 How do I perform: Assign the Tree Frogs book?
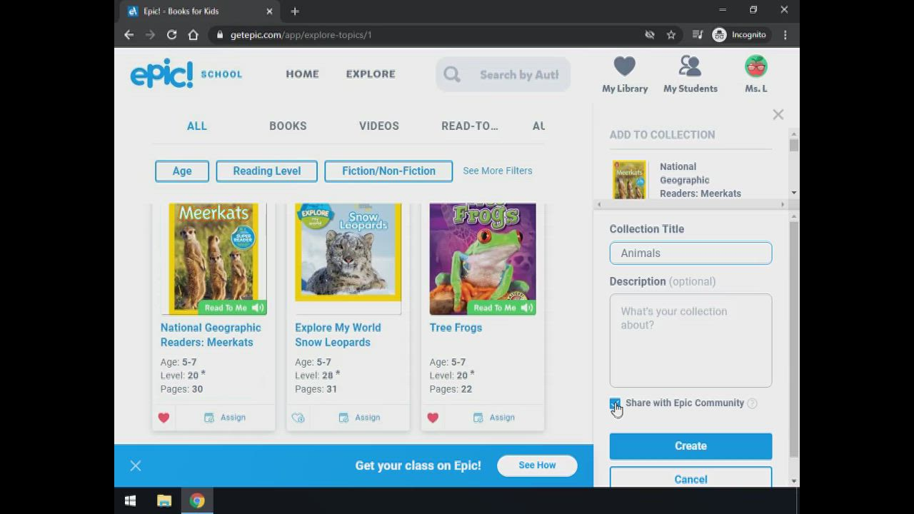click(x=494, y=418)
